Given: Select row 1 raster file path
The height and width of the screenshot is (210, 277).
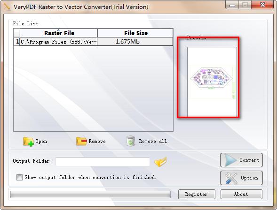Looking at the screenshot, I should pyautogui.click(x=58, y=42).
